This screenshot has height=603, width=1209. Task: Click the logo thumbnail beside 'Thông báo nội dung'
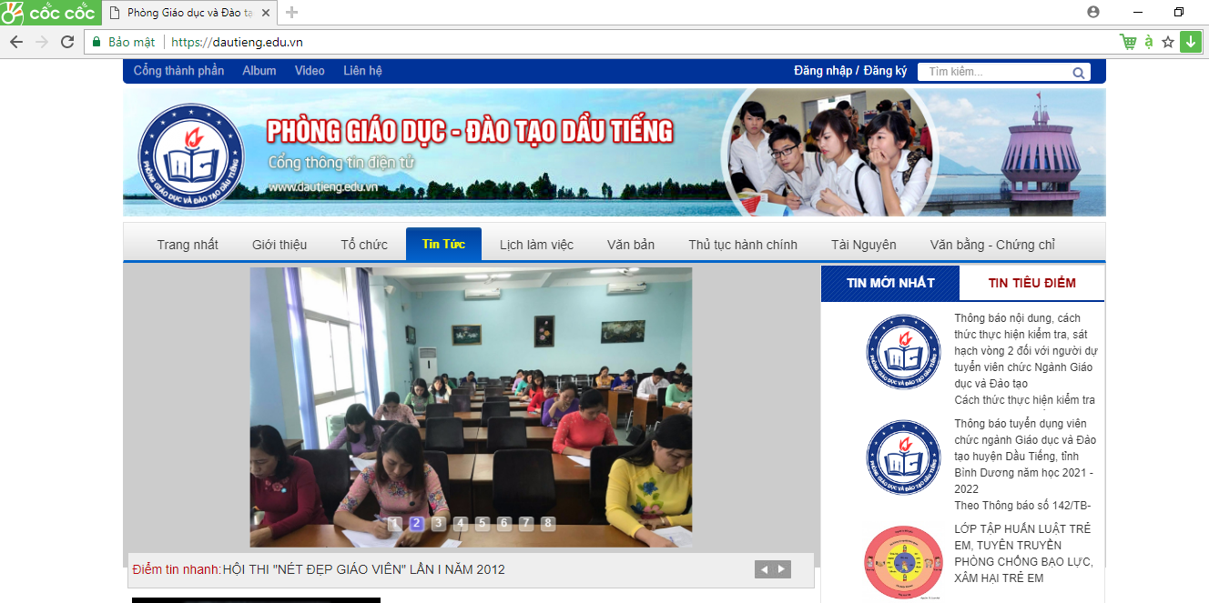[x=903, y=351]
